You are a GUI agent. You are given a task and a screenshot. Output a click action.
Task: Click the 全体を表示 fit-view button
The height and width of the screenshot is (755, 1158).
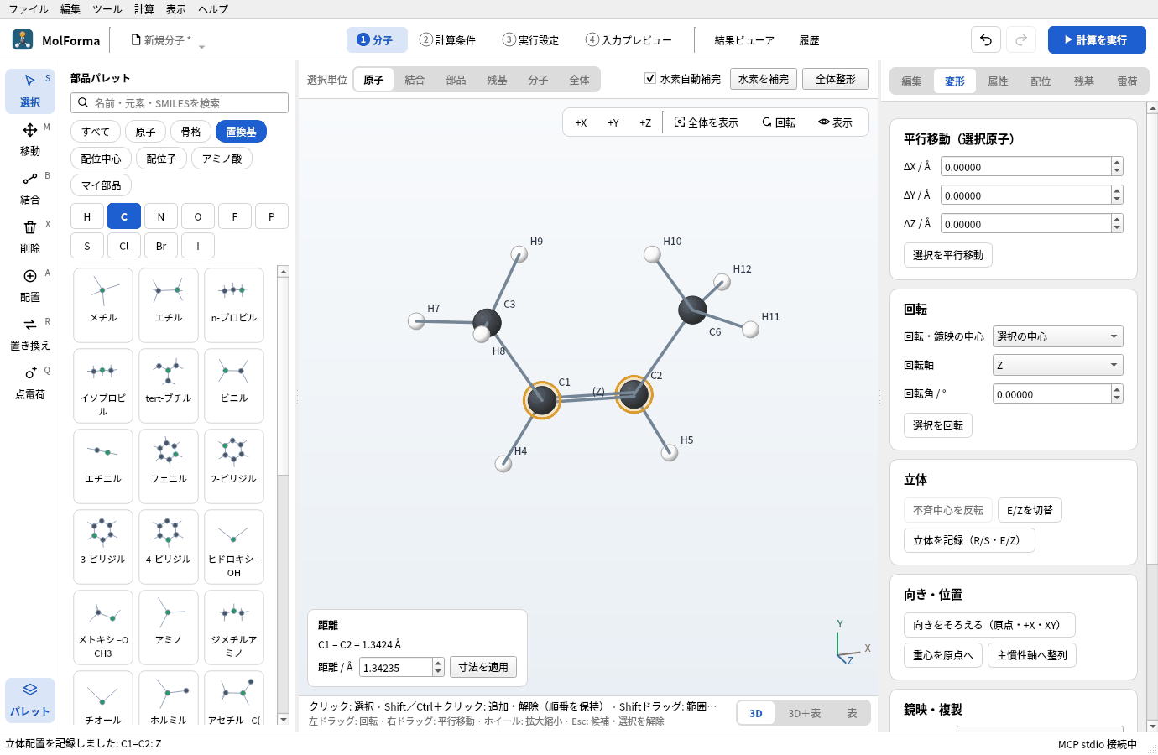click(707, 122)
